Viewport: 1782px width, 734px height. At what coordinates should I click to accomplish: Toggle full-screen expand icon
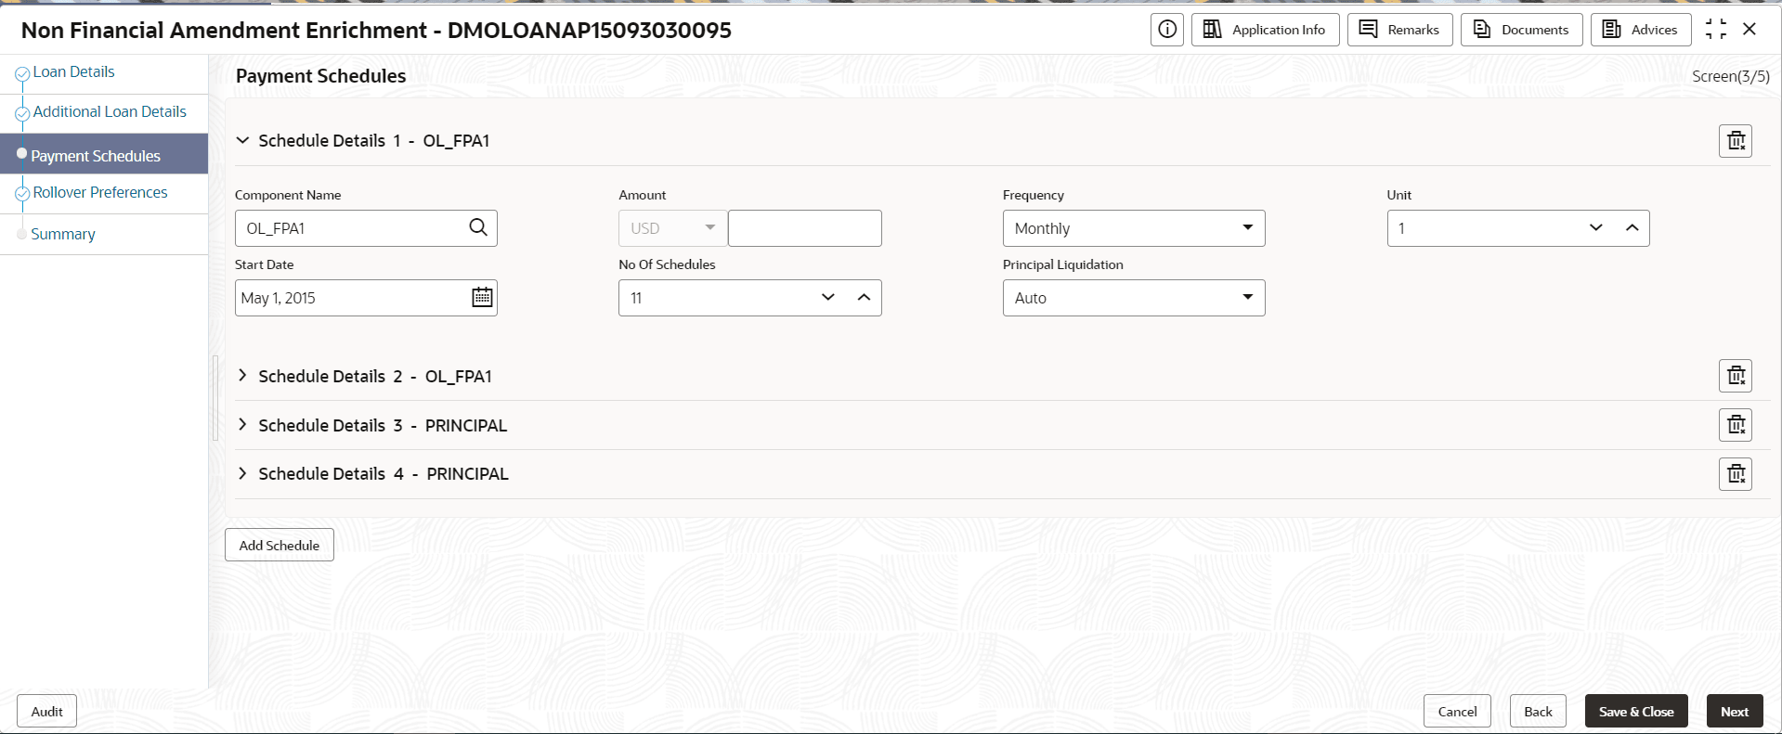pyautogui.click(x=1716, y=30)
